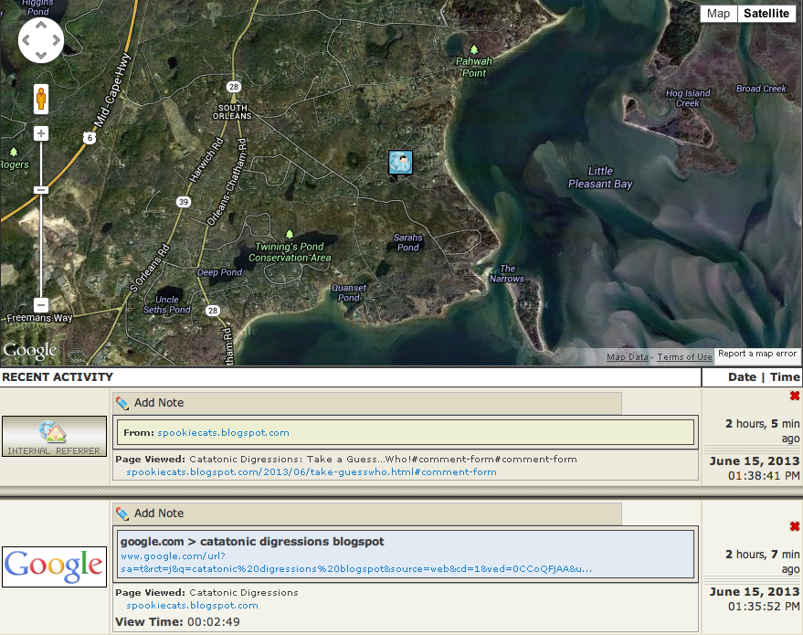Click the South Orleans map label
The width and height of the screenshot is (803, 635).
click(x=233, y=111)
